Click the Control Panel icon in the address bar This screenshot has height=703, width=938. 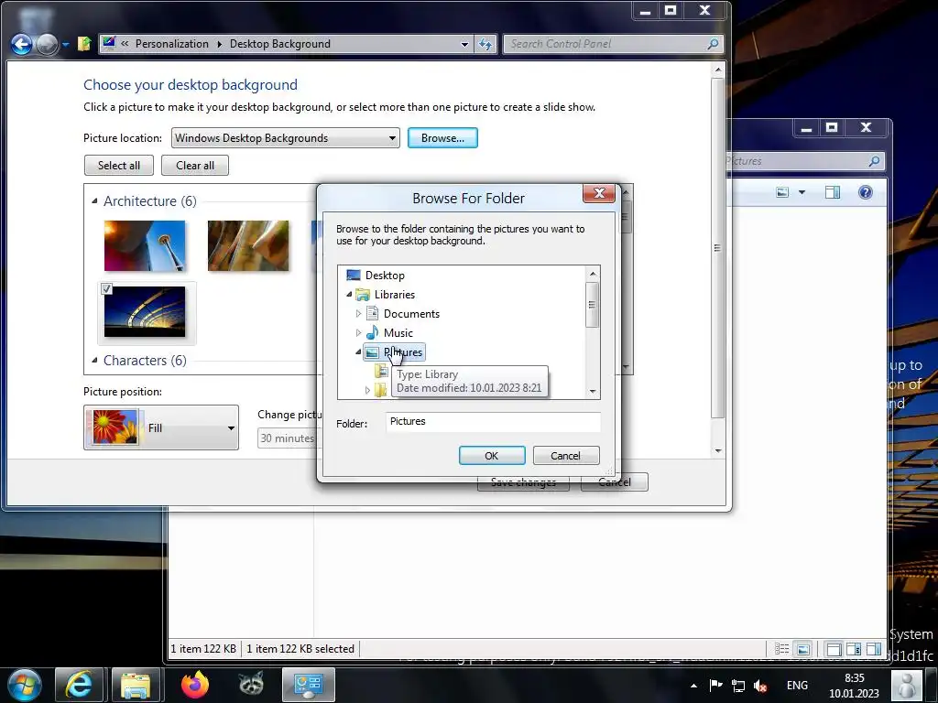pyautogui.click(x=109, y=44)
